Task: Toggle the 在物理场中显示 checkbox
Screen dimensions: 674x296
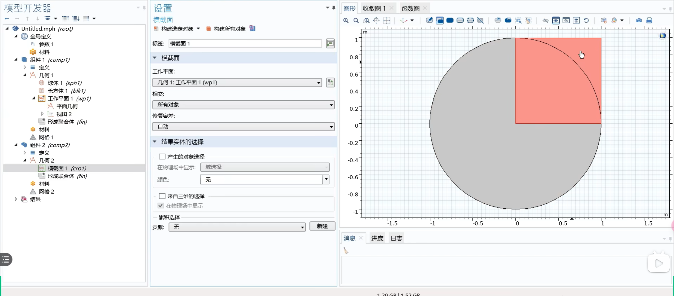Action: click(161, 206)
